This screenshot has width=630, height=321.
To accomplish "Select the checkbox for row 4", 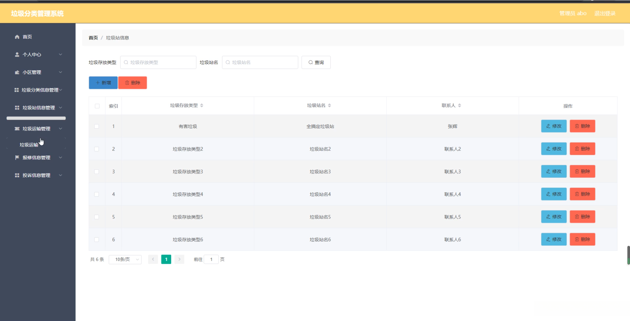I will [97, 194].
